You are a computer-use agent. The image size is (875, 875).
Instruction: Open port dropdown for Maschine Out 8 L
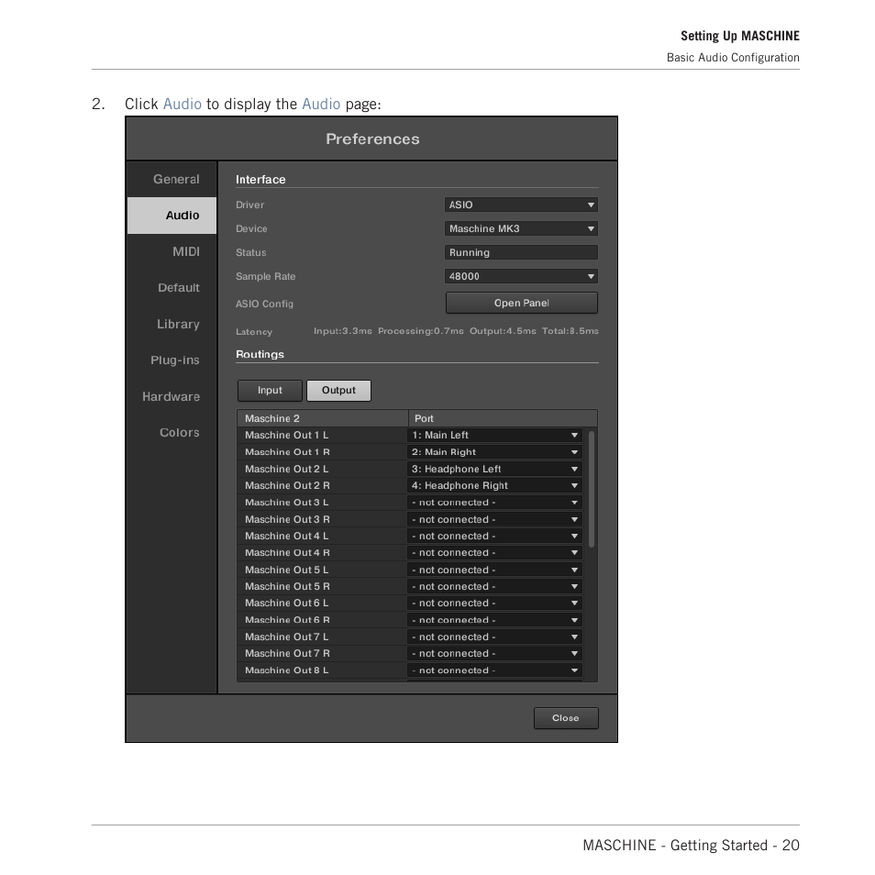495,670
